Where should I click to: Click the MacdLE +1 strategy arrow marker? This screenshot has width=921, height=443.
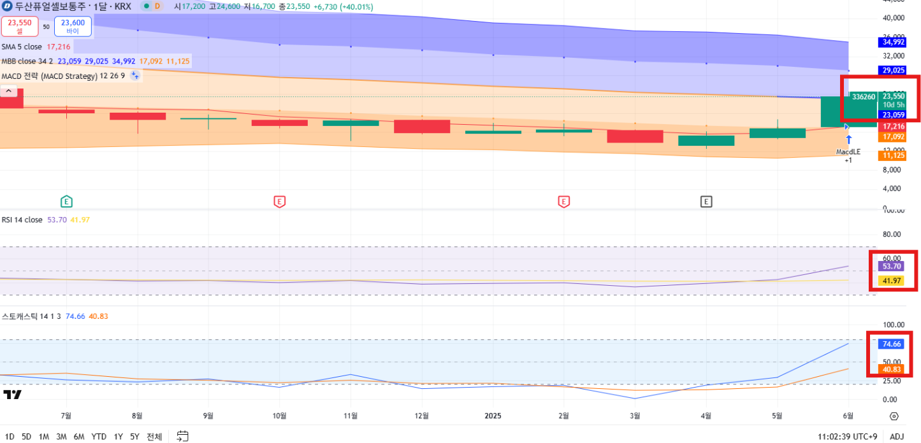coord(848,148)
